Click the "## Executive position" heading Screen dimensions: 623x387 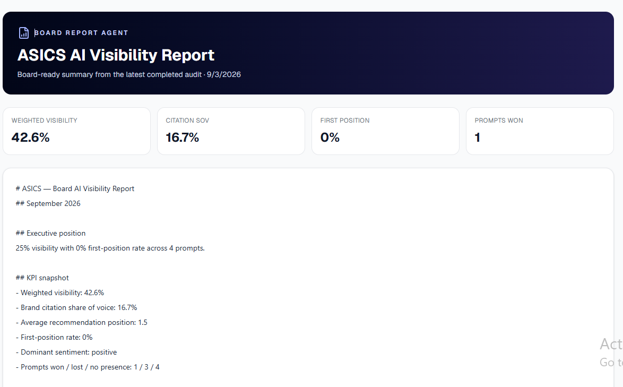tap(50, 233)
